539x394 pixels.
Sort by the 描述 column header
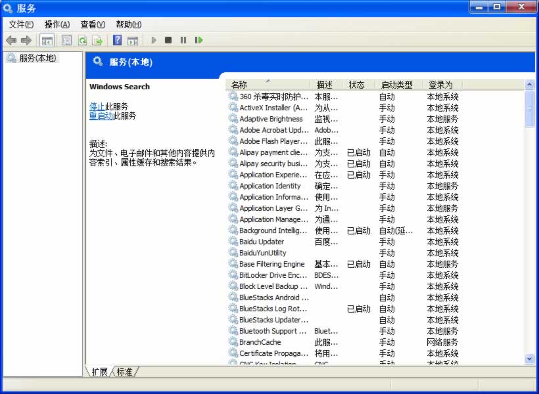pyautogui.click(x=326, y=85)
